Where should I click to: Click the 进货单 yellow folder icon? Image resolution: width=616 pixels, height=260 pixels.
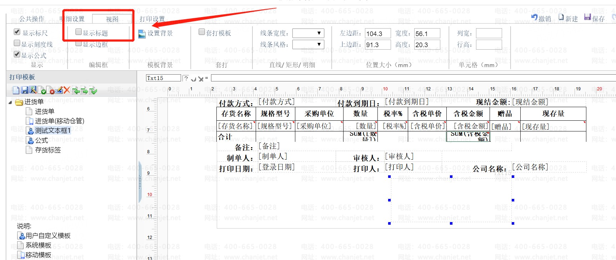(19, 102)
